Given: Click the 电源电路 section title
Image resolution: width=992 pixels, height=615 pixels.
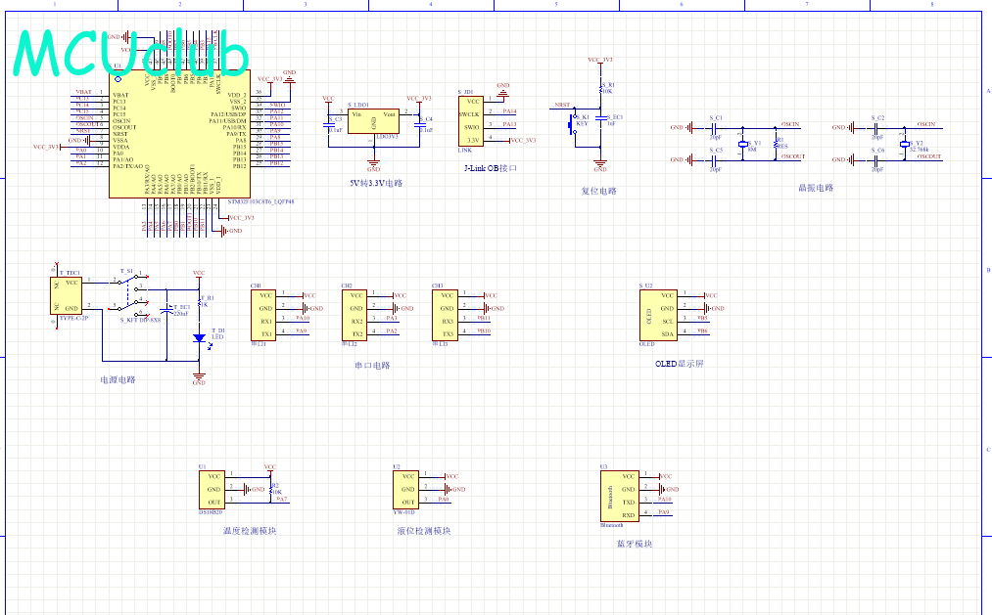Looking at the screenshot, I should (118, 379).
